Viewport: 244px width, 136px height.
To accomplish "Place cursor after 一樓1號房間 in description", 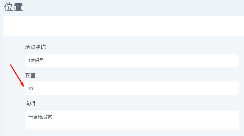I will [53, 117].
